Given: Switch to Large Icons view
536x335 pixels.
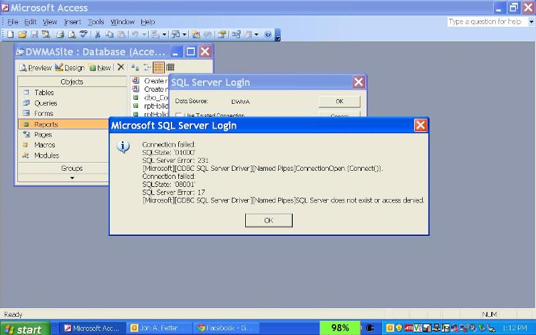Looking at the screenshot, I should tap(135, 68).
